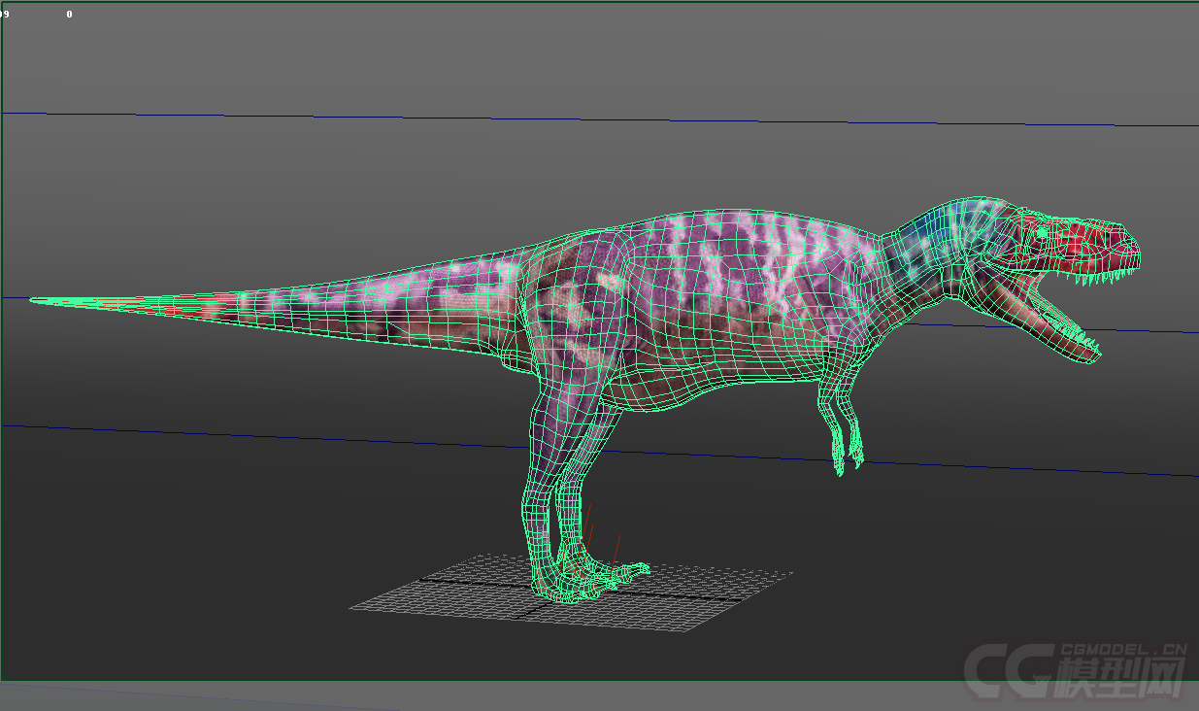Click the "0" readout at the top left

(x=69, y=15)
